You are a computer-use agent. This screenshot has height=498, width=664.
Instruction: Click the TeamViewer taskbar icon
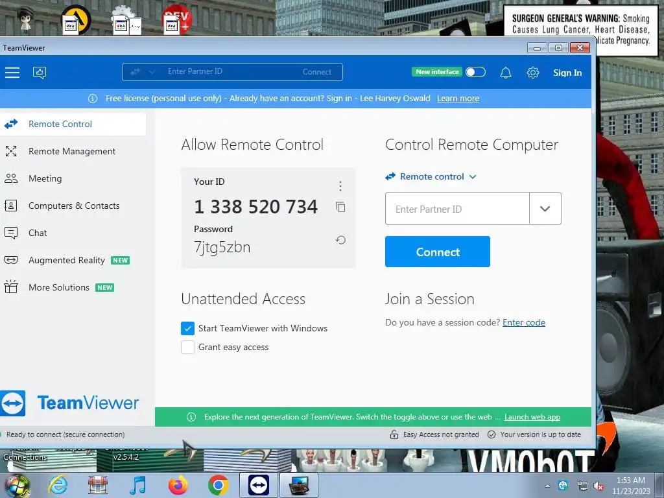tap(259, 485)
